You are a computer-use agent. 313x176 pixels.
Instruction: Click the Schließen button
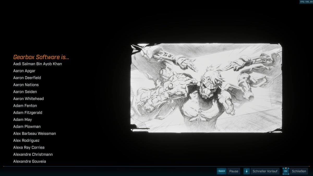click(x=299, y=171)
